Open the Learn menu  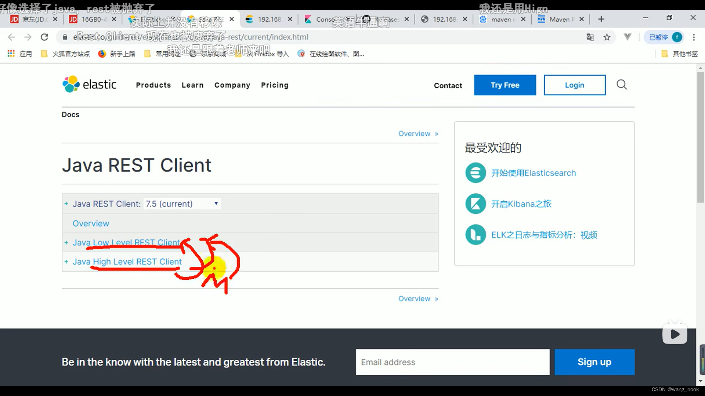[192, 85]
